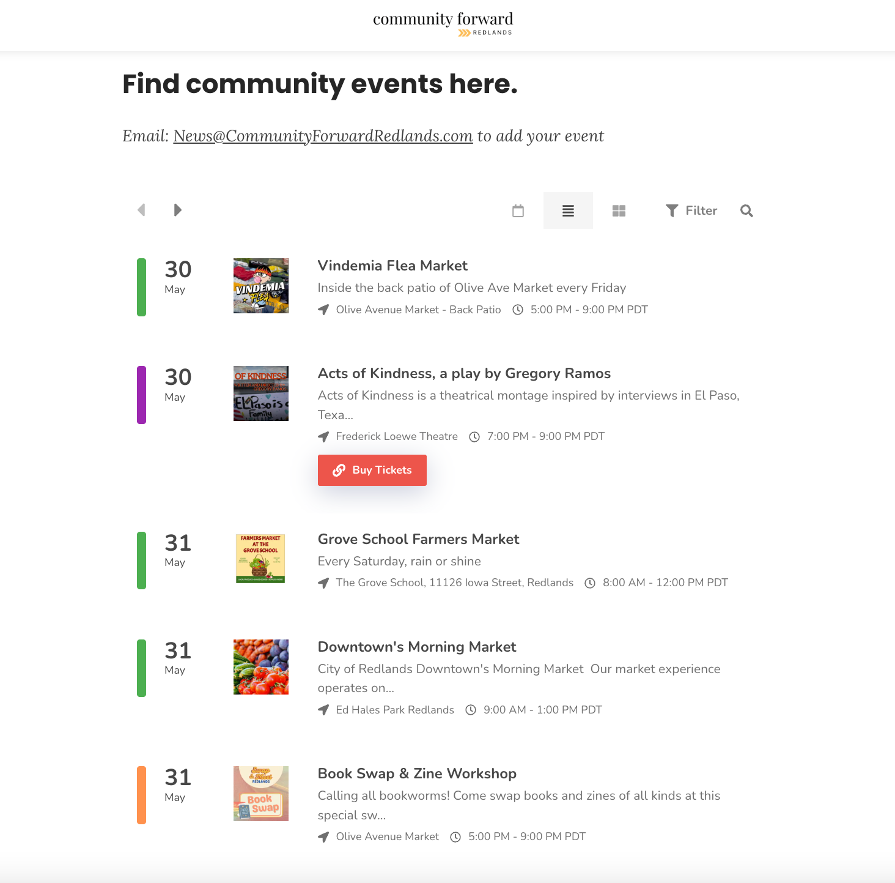The image size is (895, 883).
Task: Click location icon beside Ed Hales Park Redlands
Action: tap(323, 710)
